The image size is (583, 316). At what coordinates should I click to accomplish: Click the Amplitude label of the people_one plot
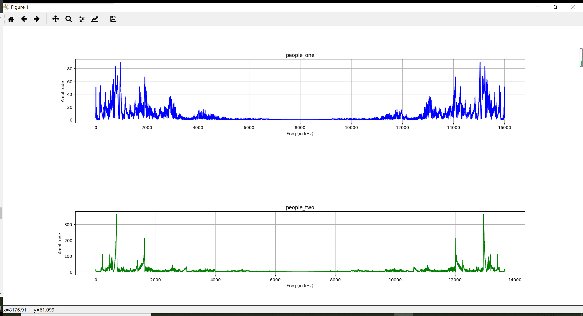click(63, 92)
